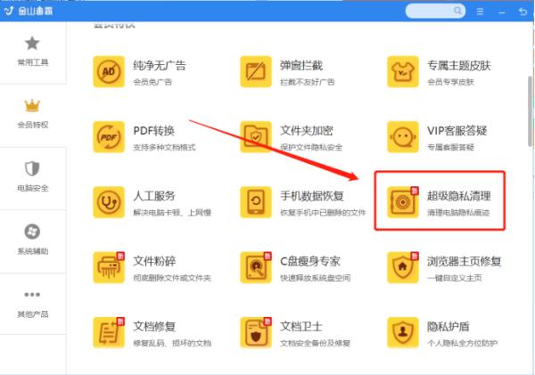535x375 pixels.
Task: Click the 会员专享皮肤 description
Action: [x=450, y=82]
